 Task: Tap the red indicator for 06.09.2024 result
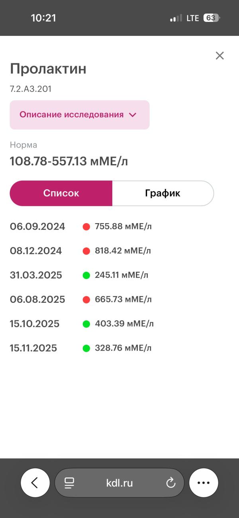coord(87,226)
